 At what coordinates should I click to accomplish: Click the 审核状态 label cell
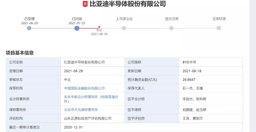33,80
